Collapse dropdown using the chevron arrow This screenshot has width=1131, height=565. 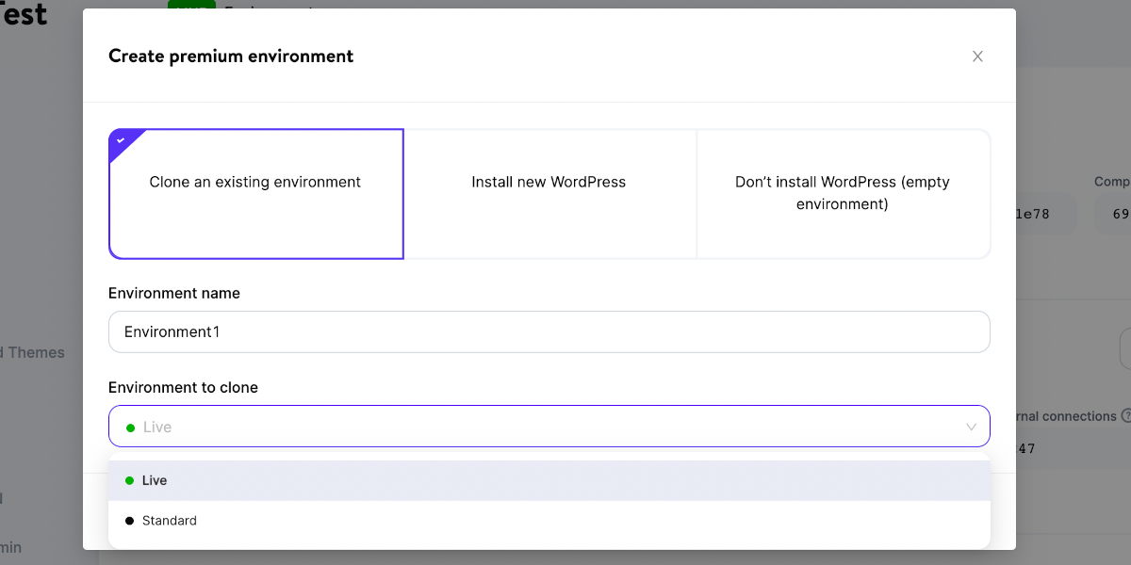point(971,428)
